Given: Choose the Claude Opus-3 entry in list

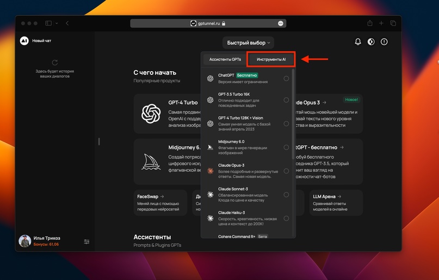Looking at the screenshot, I should tap(248, 171).
